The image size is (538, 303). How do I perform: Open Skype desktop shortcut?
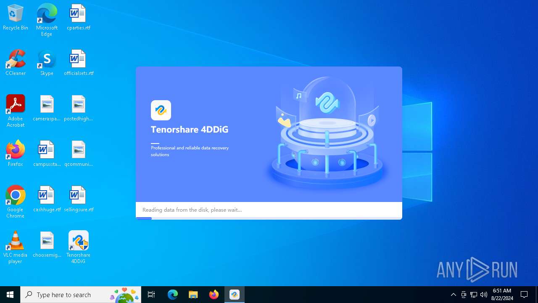(x=47, y=63)
